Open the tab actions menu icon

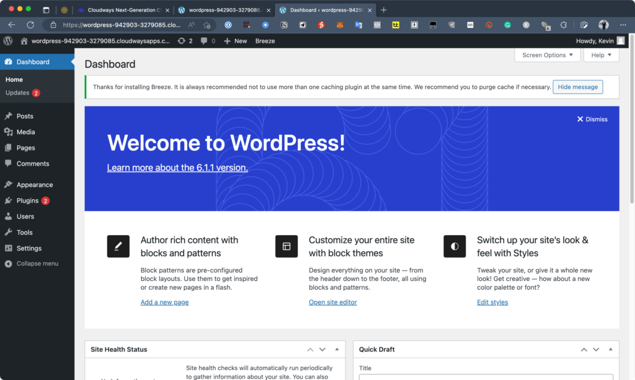tap(46, 10)
